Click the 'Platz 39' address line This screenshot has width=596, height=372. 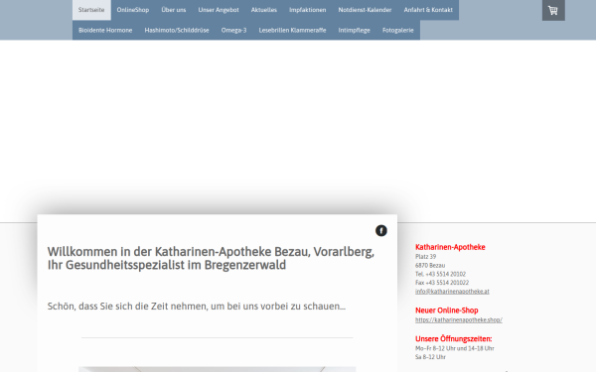click(425, 257)
